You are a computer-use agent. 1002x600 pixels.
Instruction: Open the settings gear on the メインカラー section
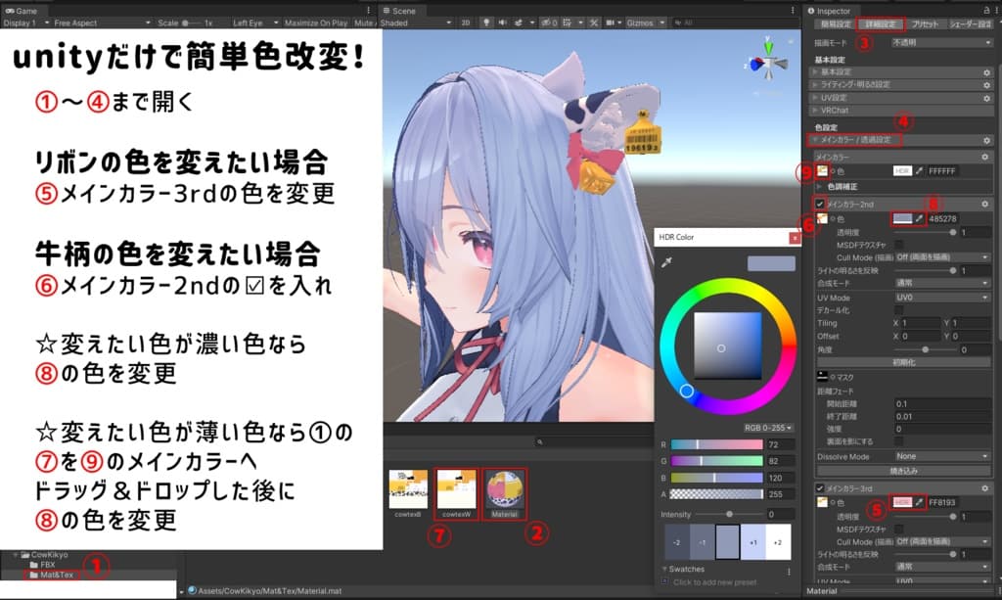point(986,158)
